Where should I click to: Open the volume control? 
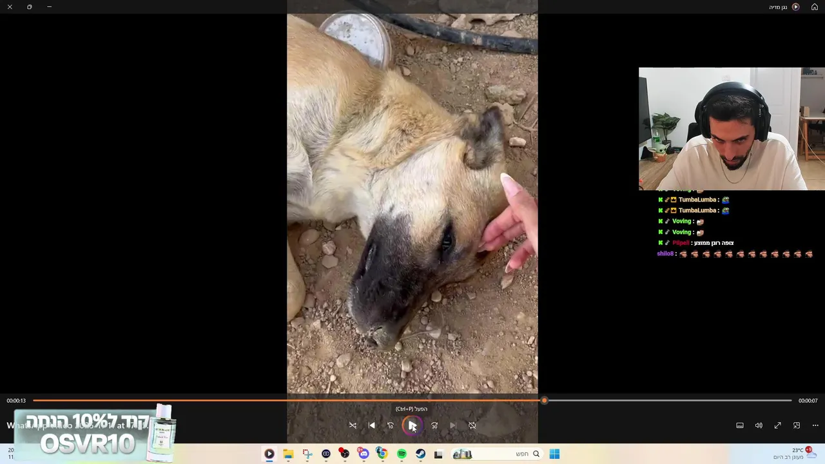[759, 425]
